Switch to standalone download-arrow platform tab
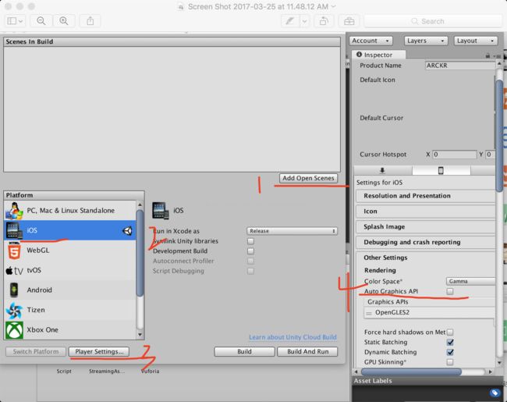Screen dimensions: 507x402 382,171
